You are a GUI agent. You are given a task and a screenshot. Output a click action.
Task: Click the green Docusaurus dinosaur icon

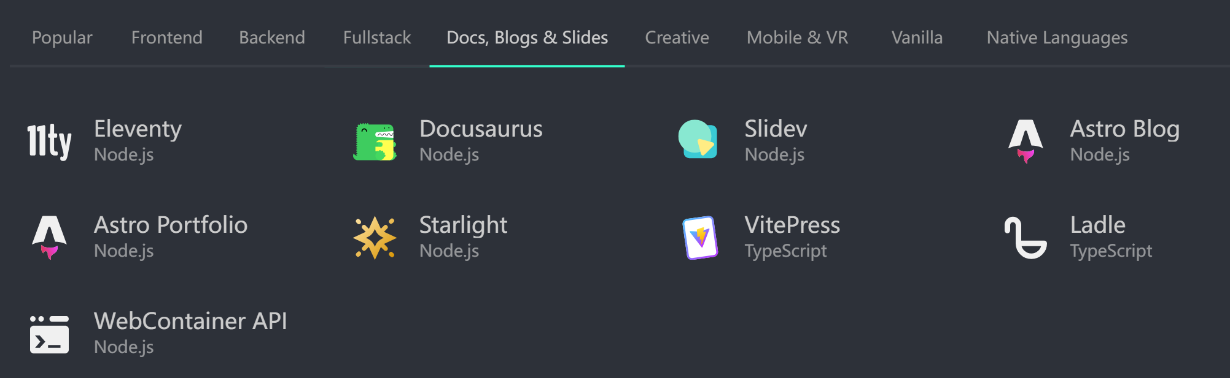coord(375,142)
